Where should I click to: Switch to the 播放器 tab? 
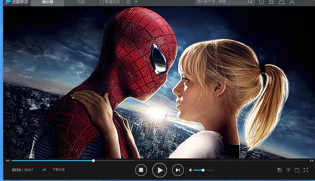click(48, 2)
